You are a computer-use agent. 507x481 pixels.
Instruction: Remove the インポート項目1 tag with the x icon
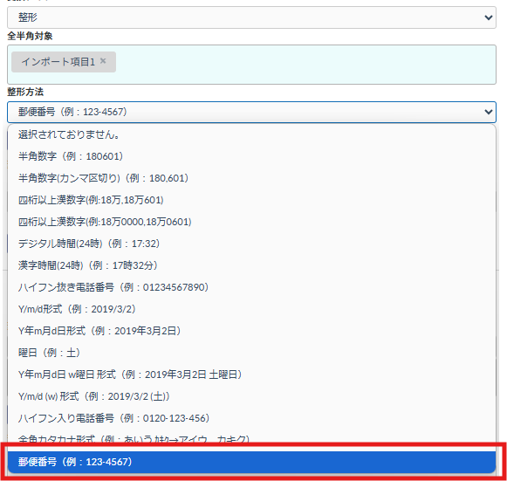[x=103, y=61]
